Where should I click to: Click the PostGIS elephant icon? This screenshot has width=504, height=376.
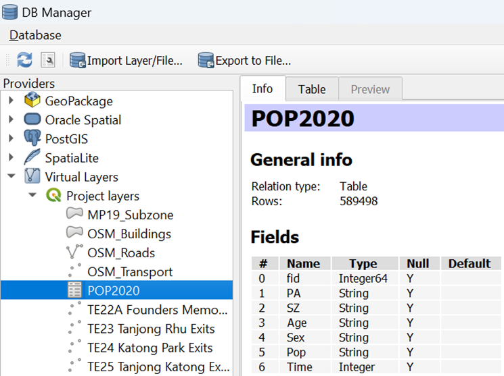32,139
